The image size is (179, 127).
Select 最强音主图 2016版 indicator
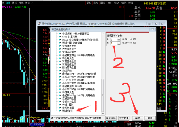[x=72, y=86]
